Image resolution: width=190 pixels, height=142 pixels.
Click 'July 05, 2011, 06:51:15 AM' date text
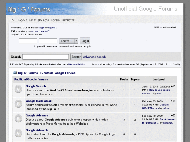(x=27, y=35)
